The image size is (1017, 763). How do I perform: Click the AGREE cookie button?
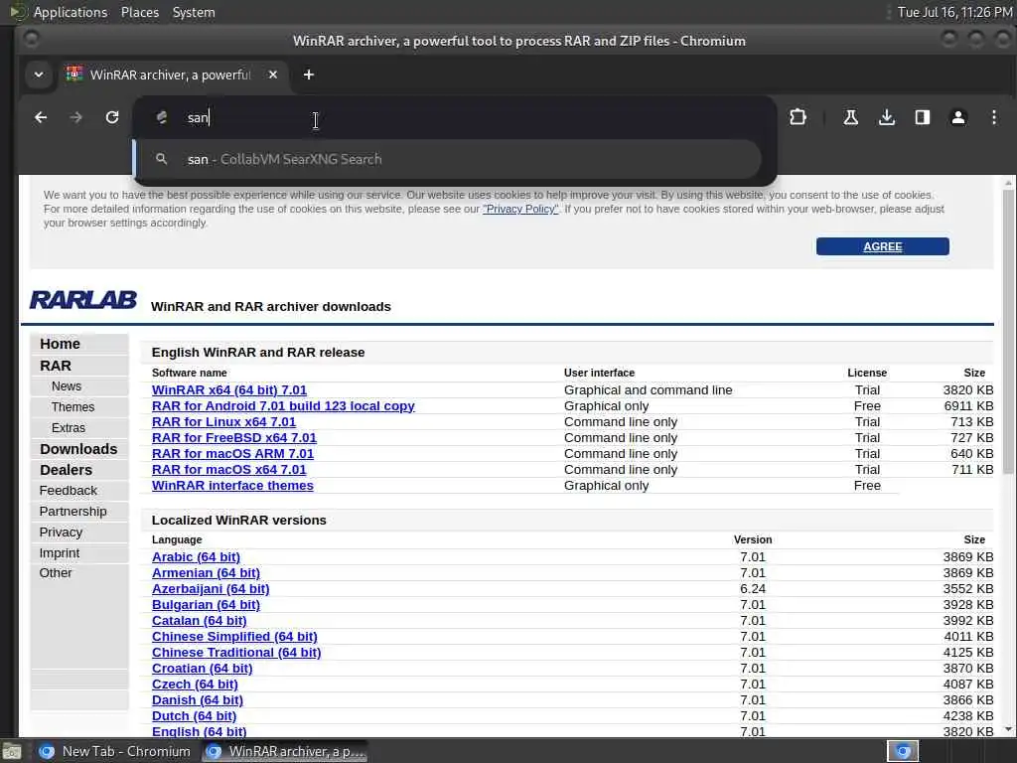pyautogui.click(x=882, y=246)
